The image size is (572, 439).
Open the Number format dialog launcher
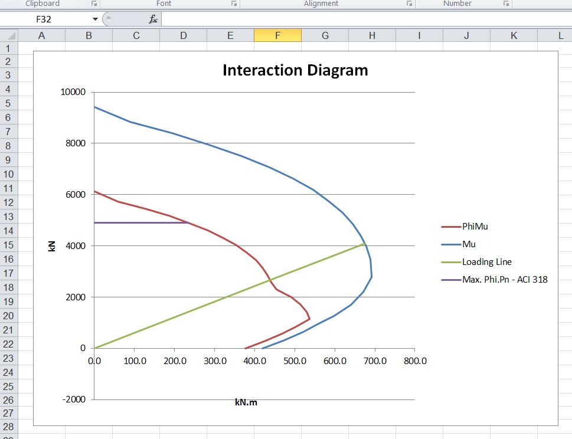506,4
